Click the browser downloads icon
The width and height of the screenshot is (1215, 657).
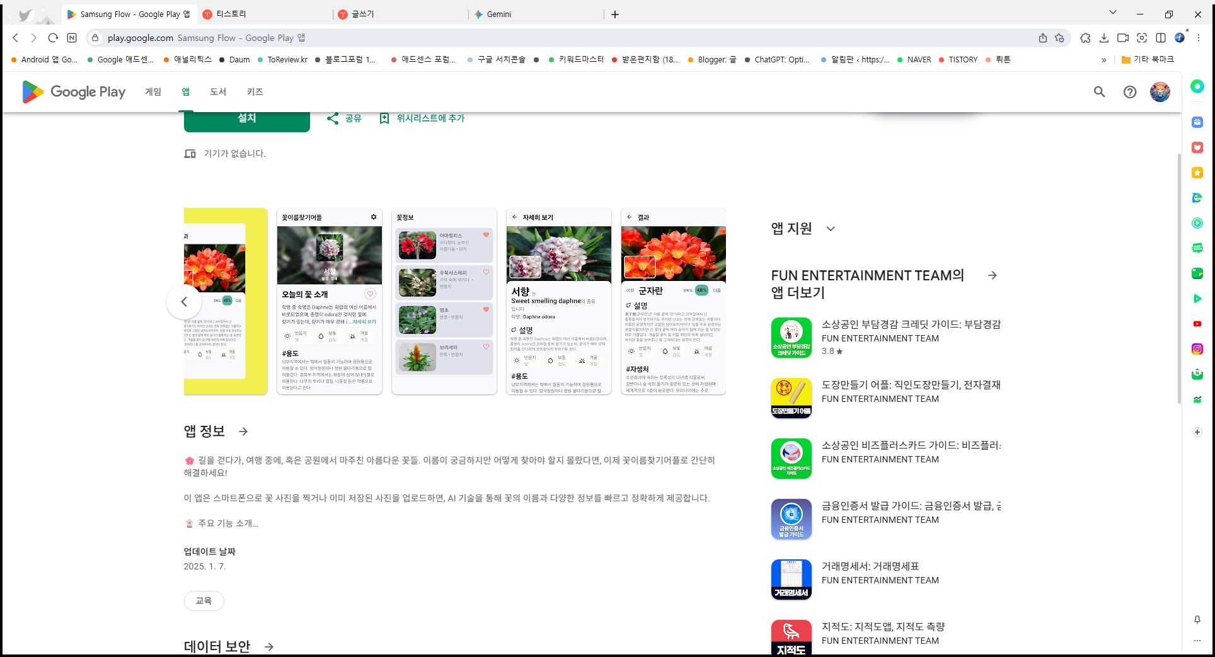tap(1104, 38)
